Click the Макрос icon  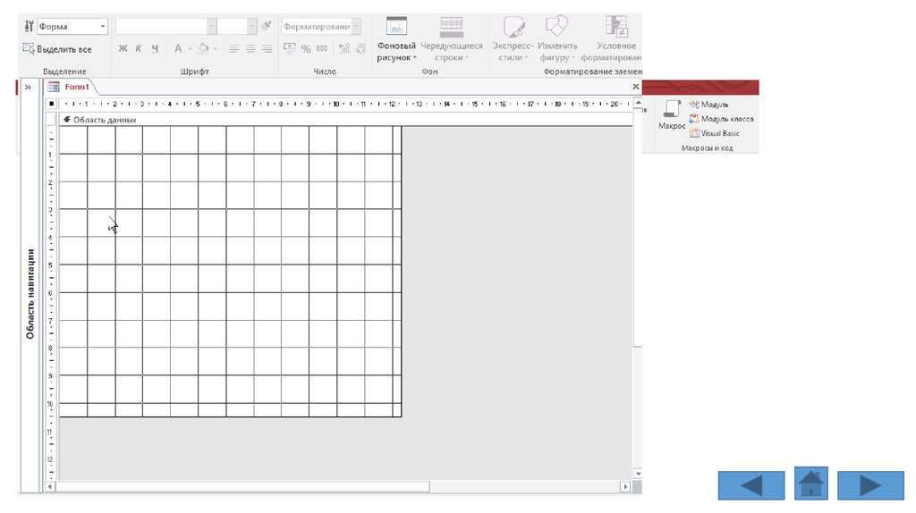coord(671,111)
